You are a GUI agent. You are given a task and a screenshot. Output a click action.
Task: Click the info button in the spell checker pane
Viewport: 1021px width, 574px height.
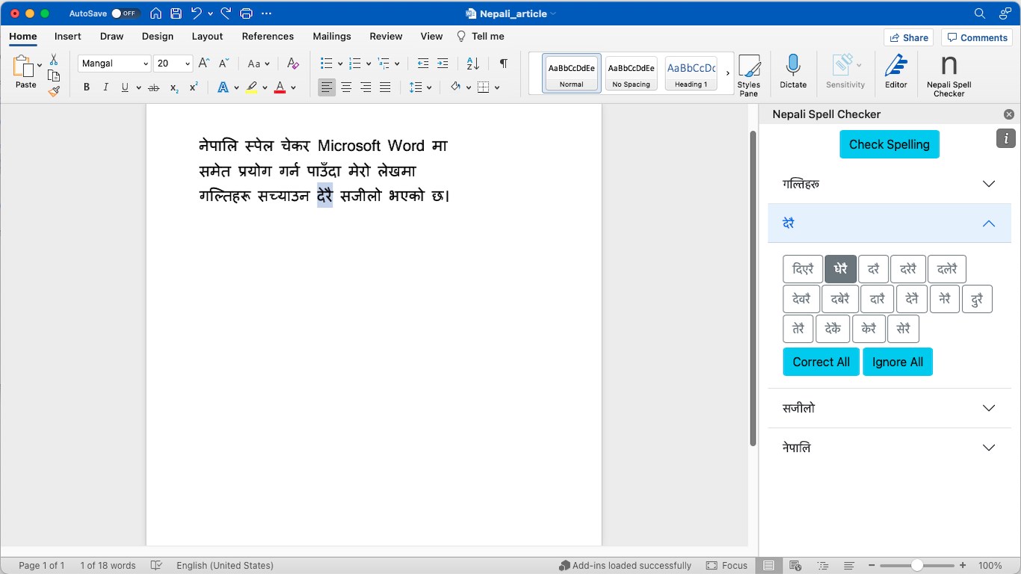1006,138
